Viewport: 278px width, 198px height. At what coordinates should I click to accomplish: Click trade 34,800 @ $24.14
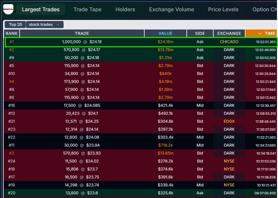[82, 74]
